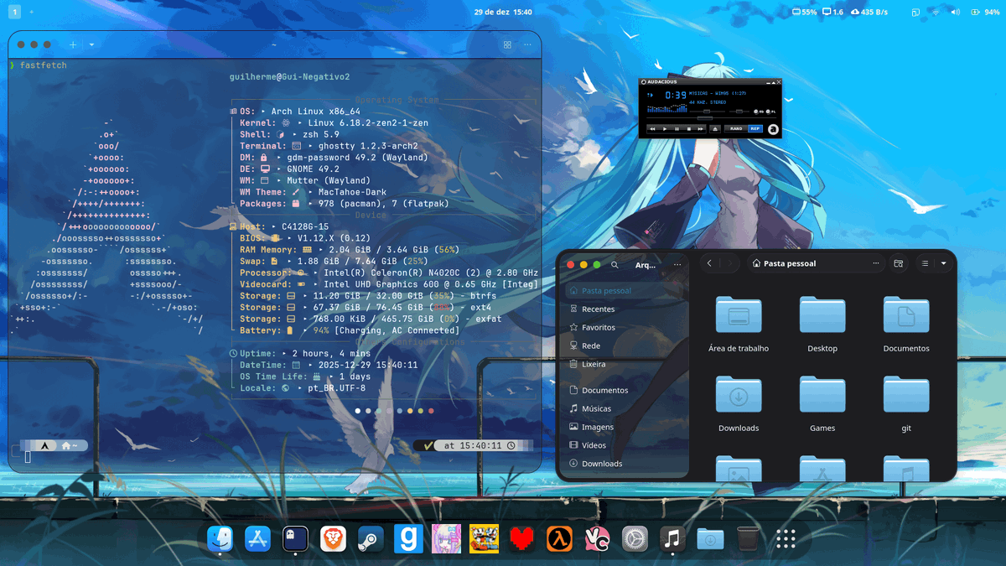Launch Steam from the dock
Image resolution: width=1006 pixels, height=566 pixels.
pos(371,539)
